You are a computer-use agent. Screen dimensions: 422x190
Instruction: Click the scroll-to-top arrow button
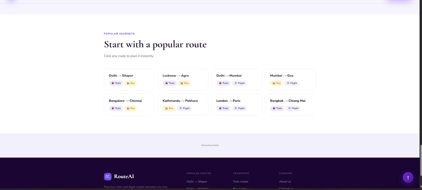click(408, 177)
